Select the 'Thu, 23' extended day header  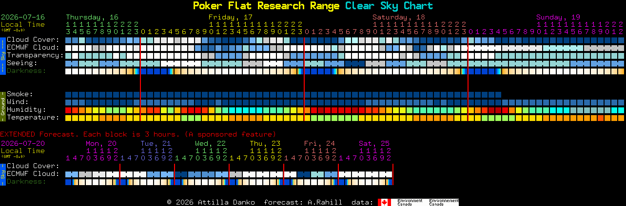(x=265, y=143)
